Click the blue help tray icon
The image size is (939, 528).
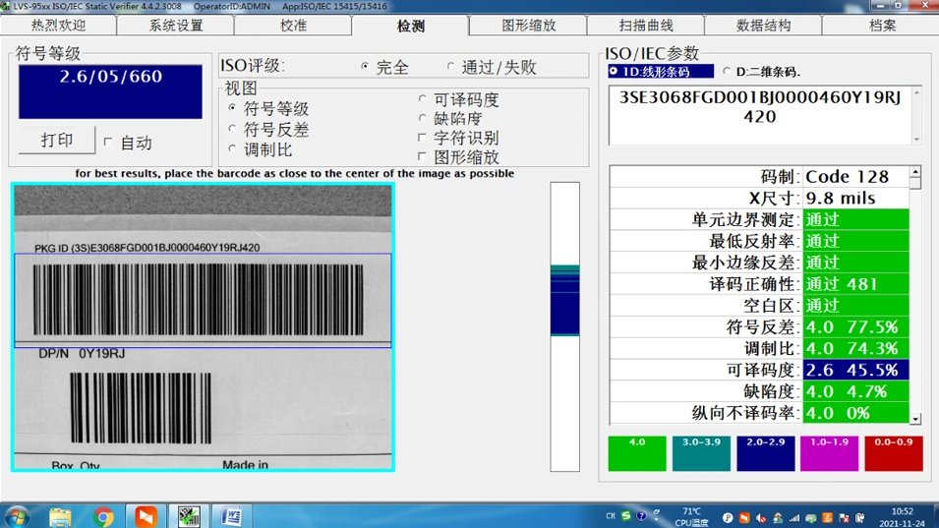[641, 515]
